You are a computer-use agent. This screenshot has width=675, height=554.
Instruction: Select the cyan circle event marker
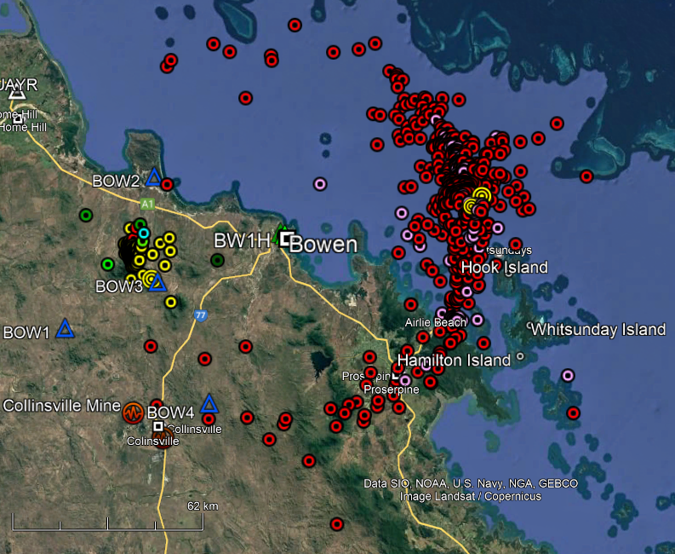pyautogui.click(x=144, y=234)
